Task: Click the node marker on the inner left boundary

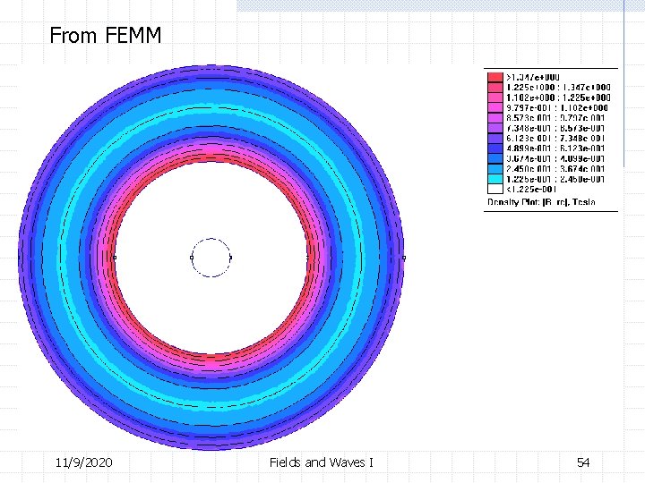Action: click(115, 258)
